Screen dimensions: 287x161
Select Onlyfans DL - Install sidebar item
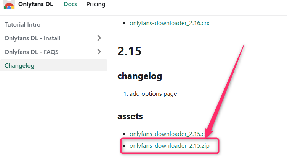click(32, 38)
